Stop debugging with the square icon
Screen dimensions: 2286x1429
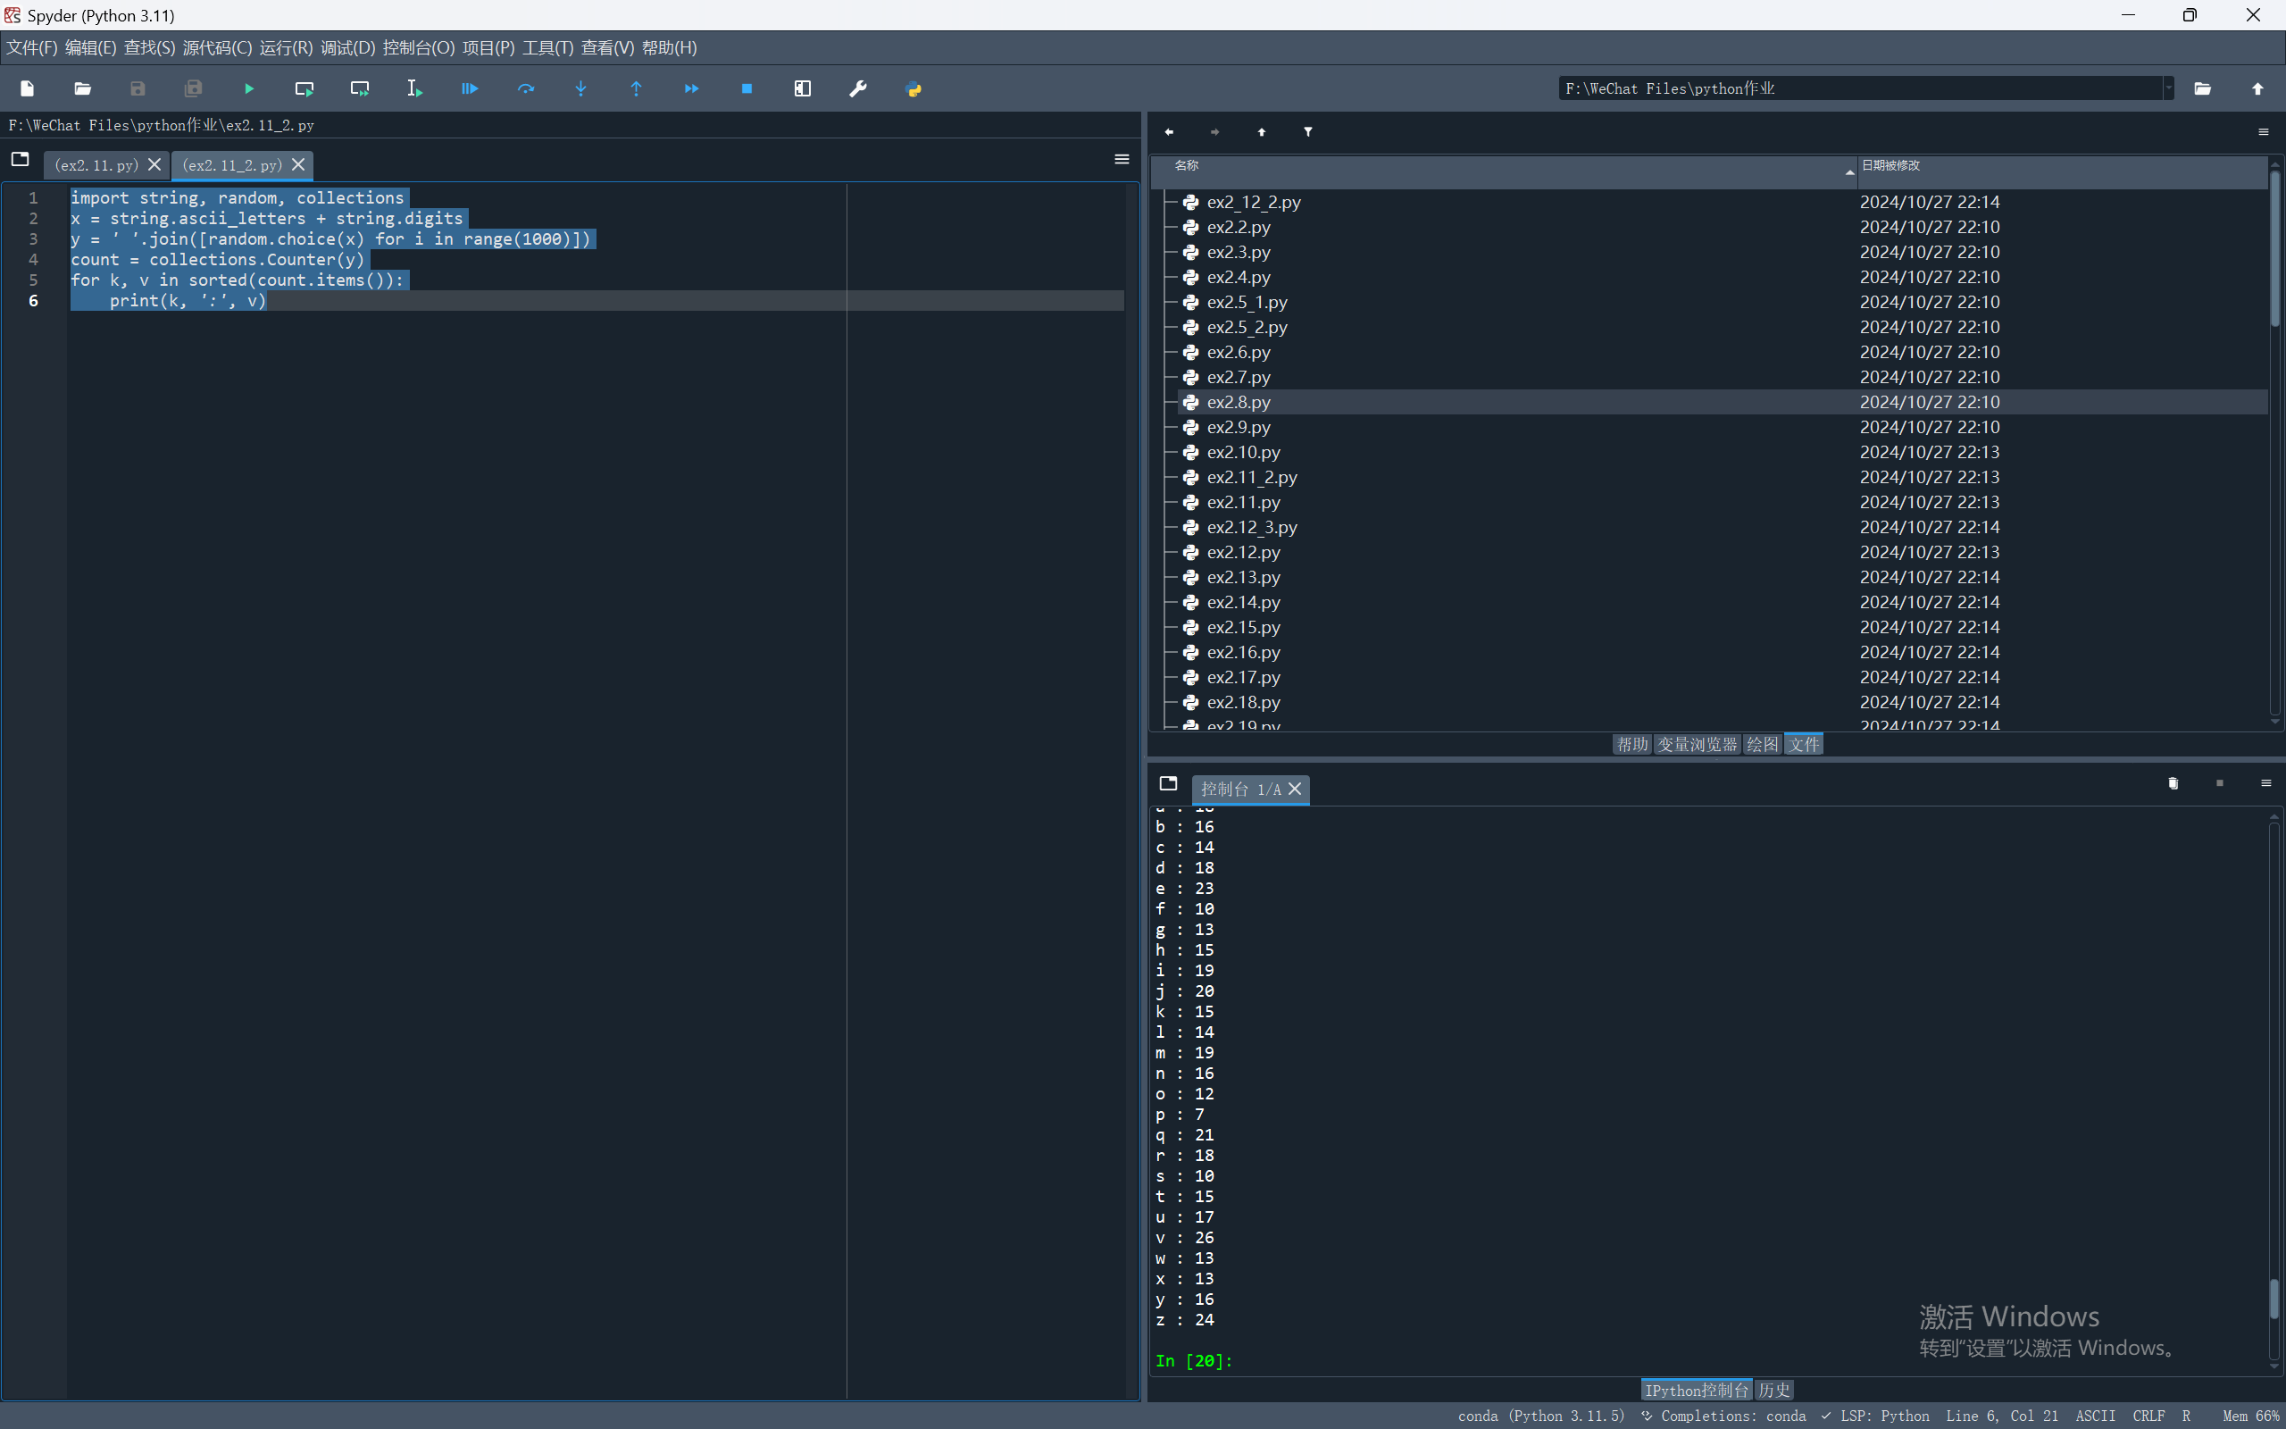[x=747, y=88]
